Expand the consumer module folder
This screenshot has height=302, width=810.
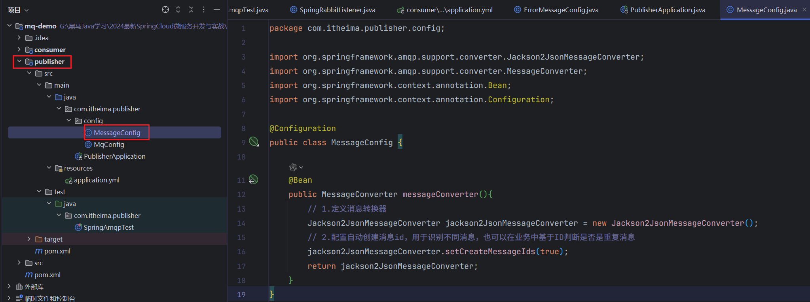(x=19, y=49)
